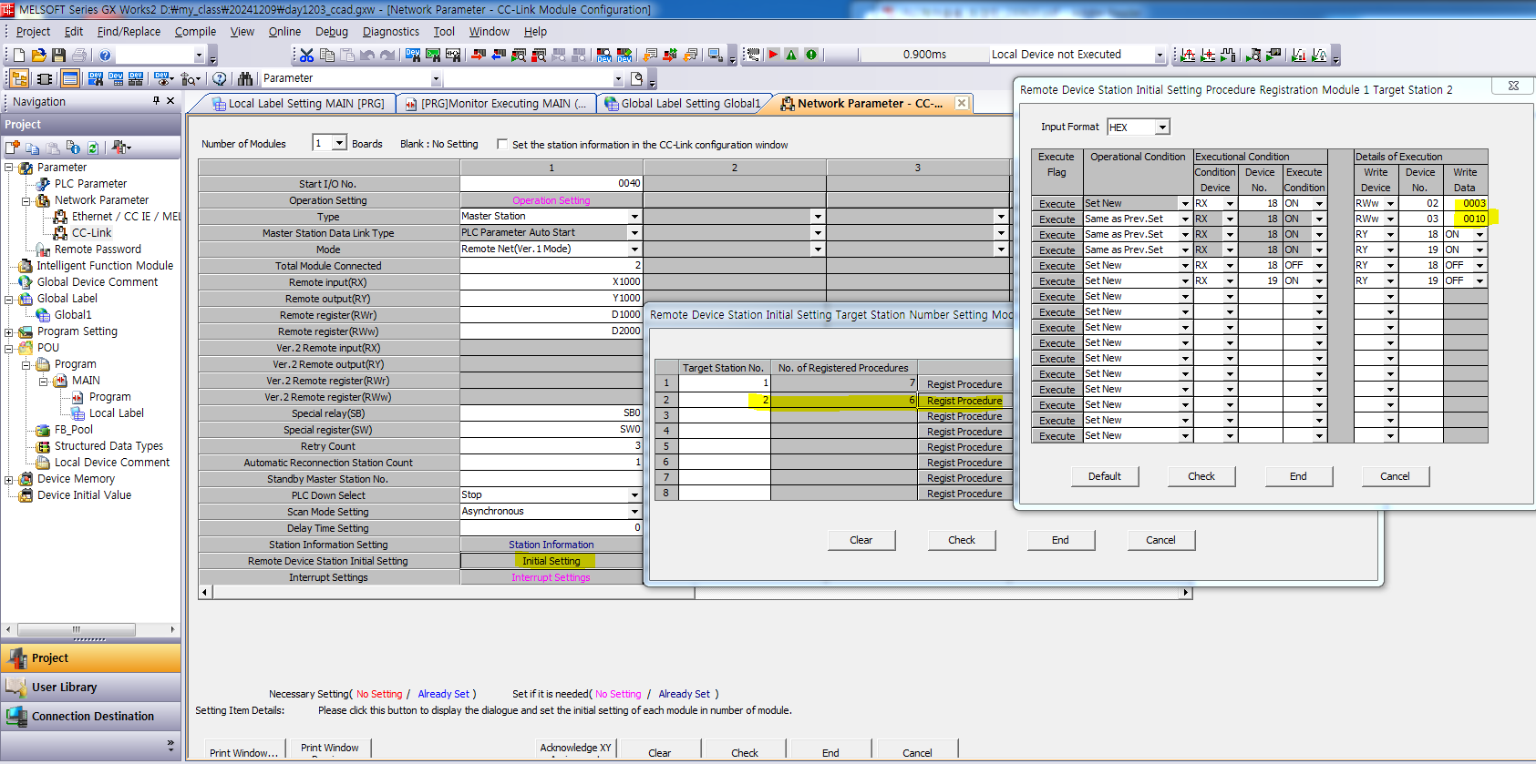Click the device chip toolbar icon
The height and width of the screenshot is (764, 1536).
coord(45,78)
